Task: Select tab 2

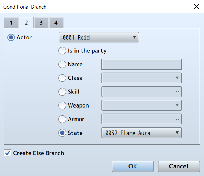Action: click(26, 23)
